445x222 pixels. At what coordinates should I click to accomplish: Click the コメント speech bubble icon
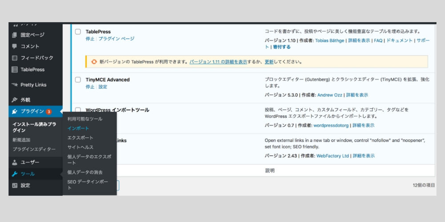[x=15, y=47]
